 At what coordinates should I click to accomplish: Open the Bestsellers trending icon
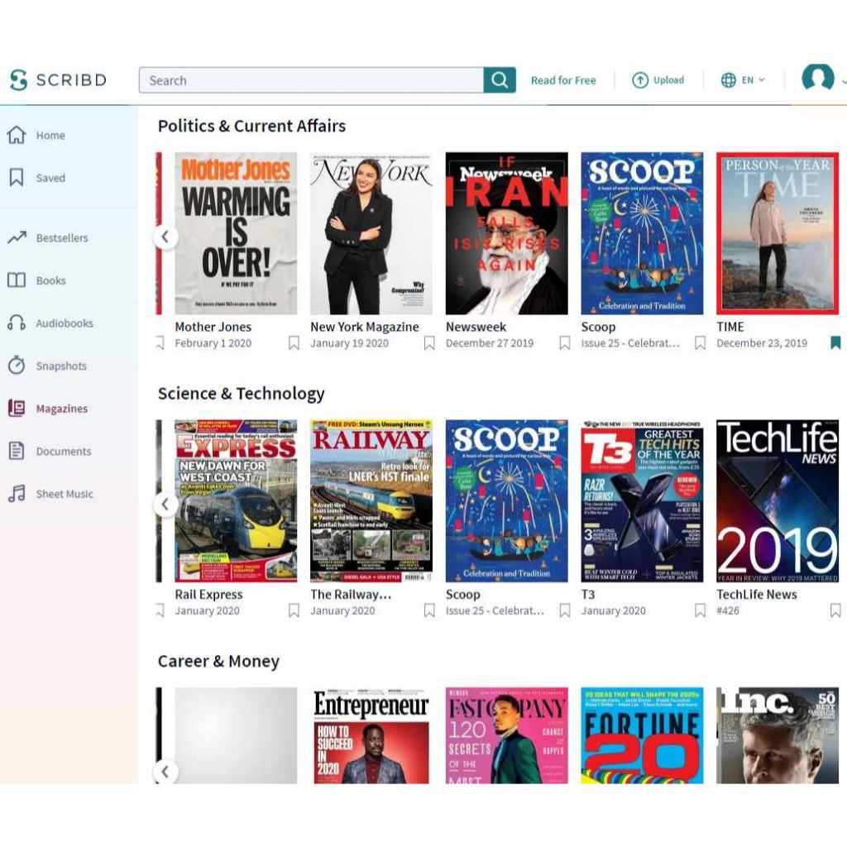click(17, 238)
